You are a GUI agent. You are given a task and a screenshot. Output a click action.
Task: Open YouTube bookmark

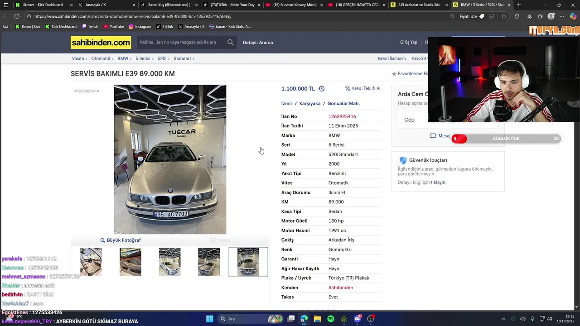tap(114, 26)
